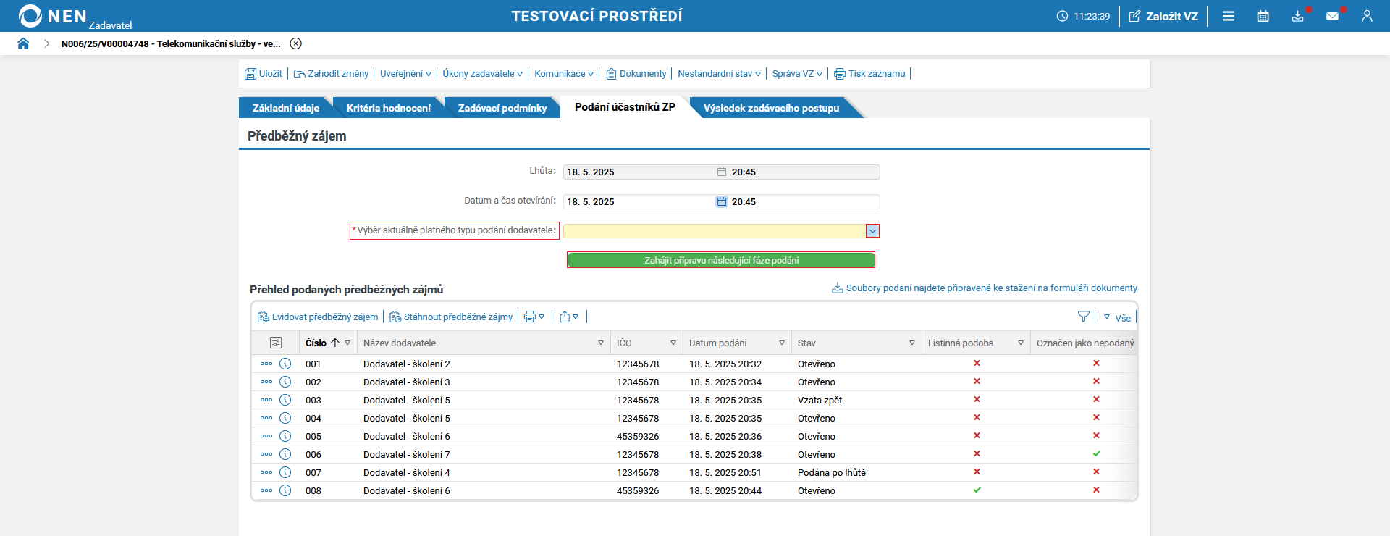1390x536 pixels.
Task: Toggle the table column settings icon
Action: [276, 343]
